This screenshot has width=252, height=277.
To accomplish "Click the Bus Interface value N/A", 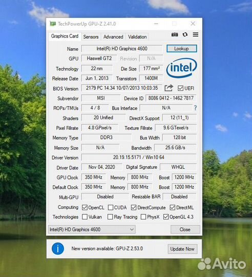I will click(166, 108).
